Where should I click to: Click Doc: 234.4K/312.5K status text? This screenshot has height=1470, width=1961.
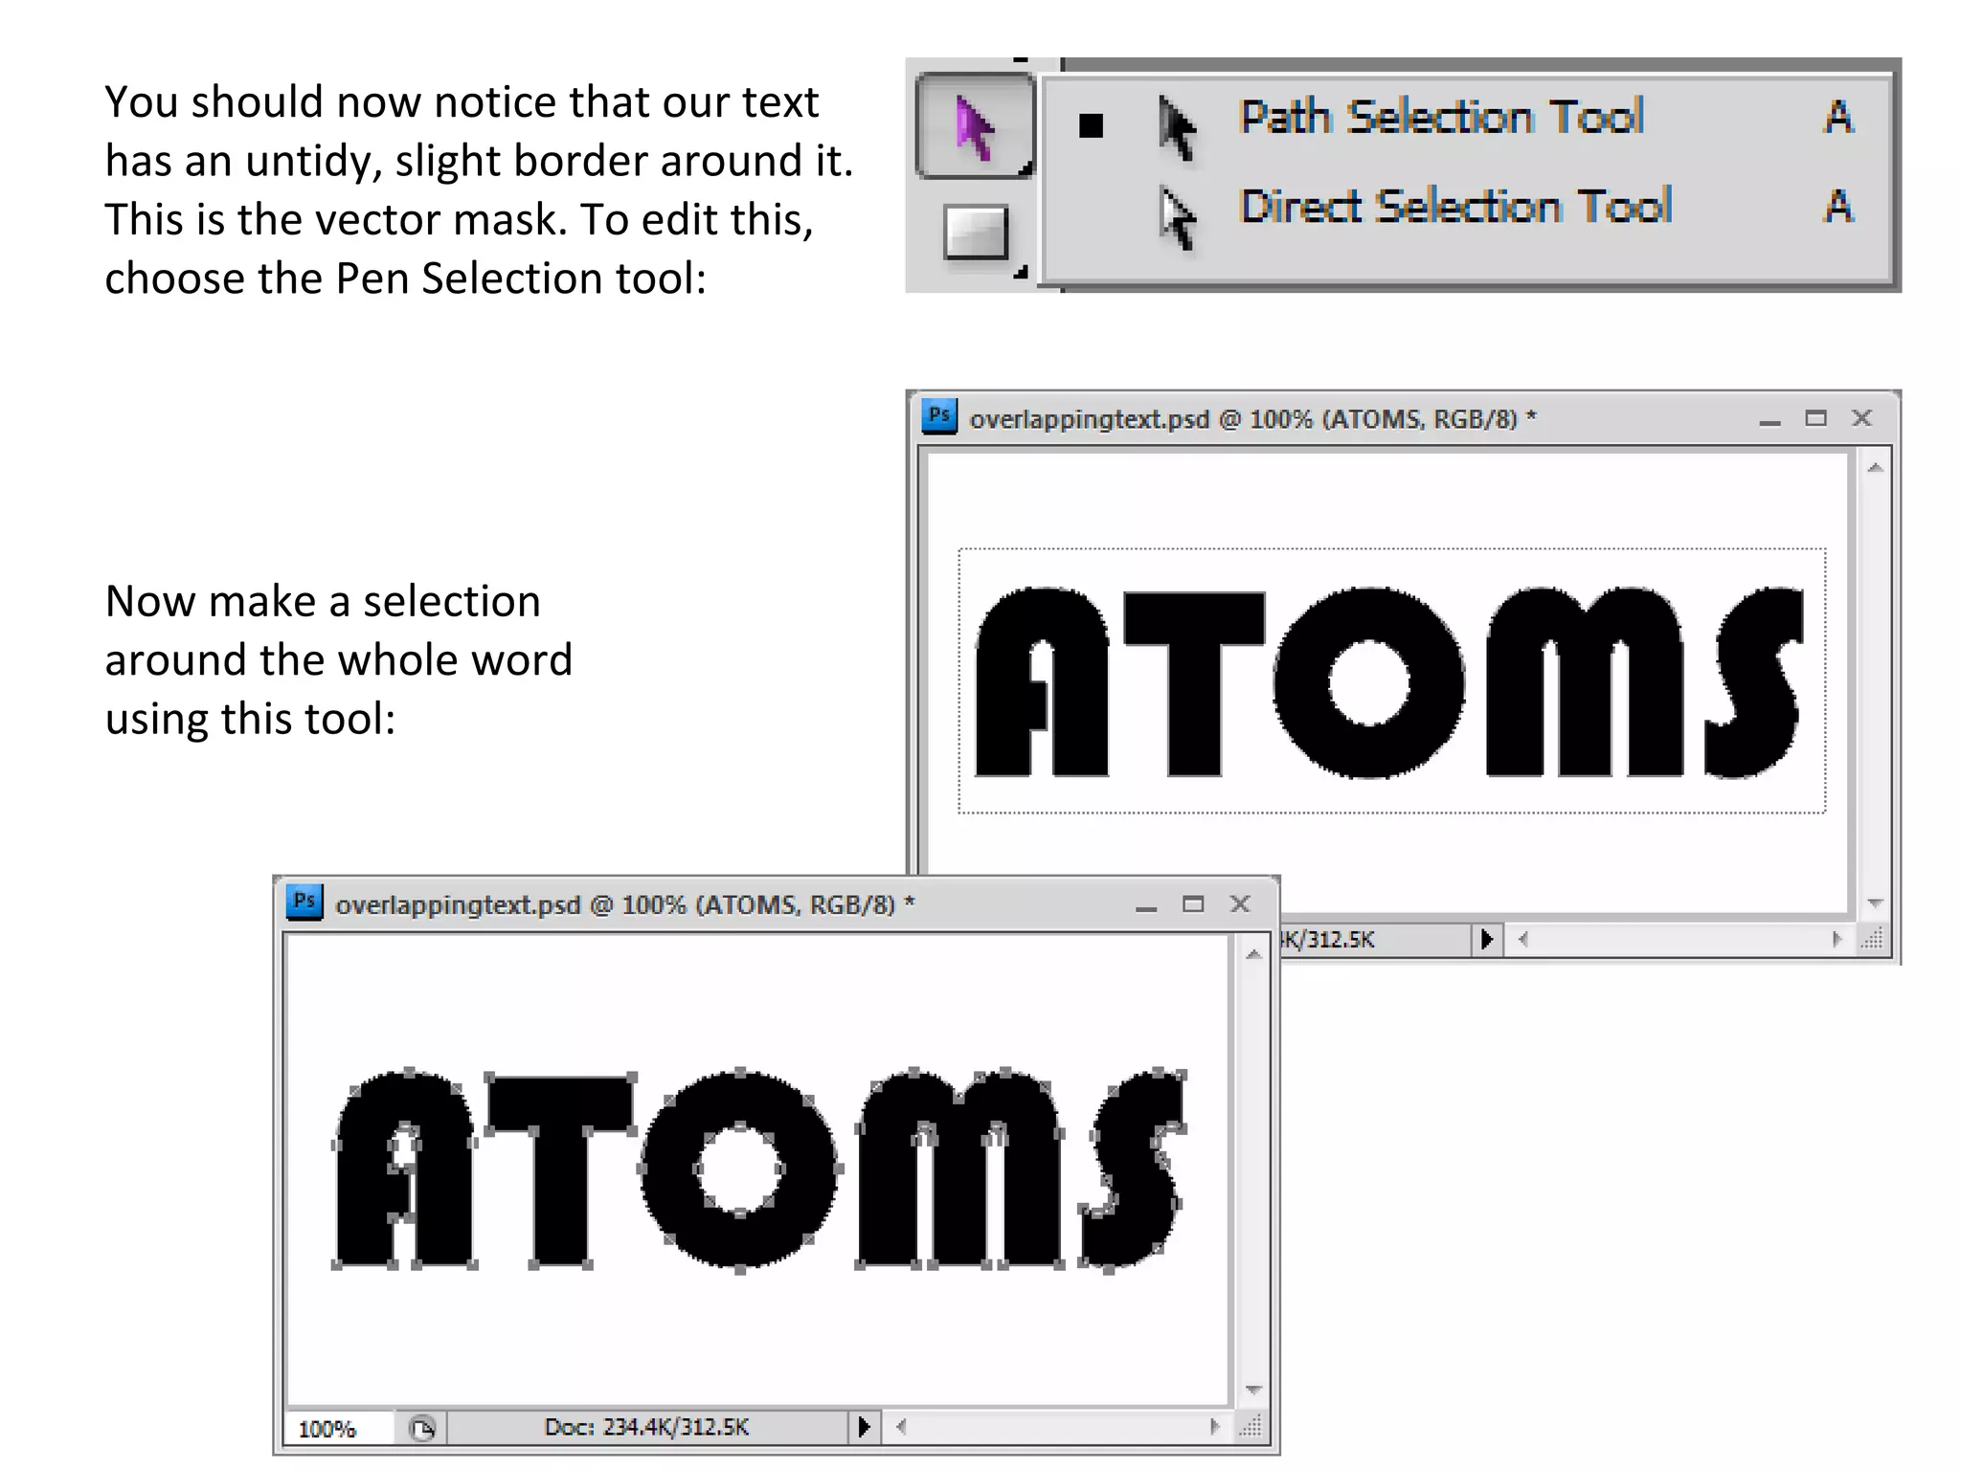[646, 1428]
